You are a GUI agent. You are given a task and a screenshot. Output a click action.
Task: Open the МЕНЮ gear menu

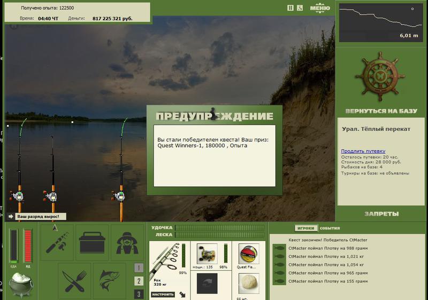(x=320, y=8)
